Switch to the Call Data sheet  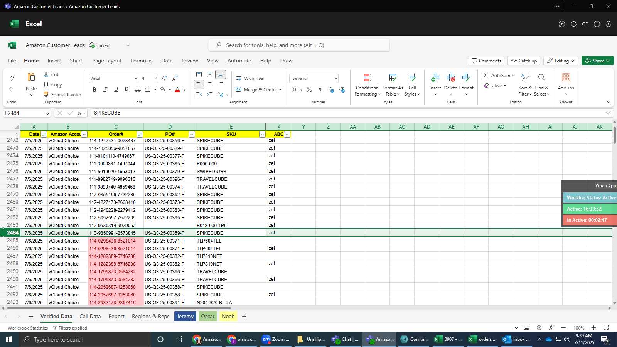(x=90, y=316)
